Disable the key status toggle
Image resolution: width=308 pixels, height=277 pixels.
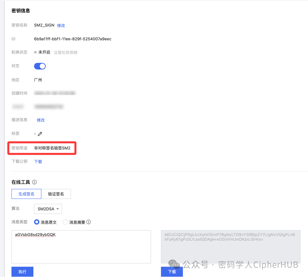coord(40,66)
